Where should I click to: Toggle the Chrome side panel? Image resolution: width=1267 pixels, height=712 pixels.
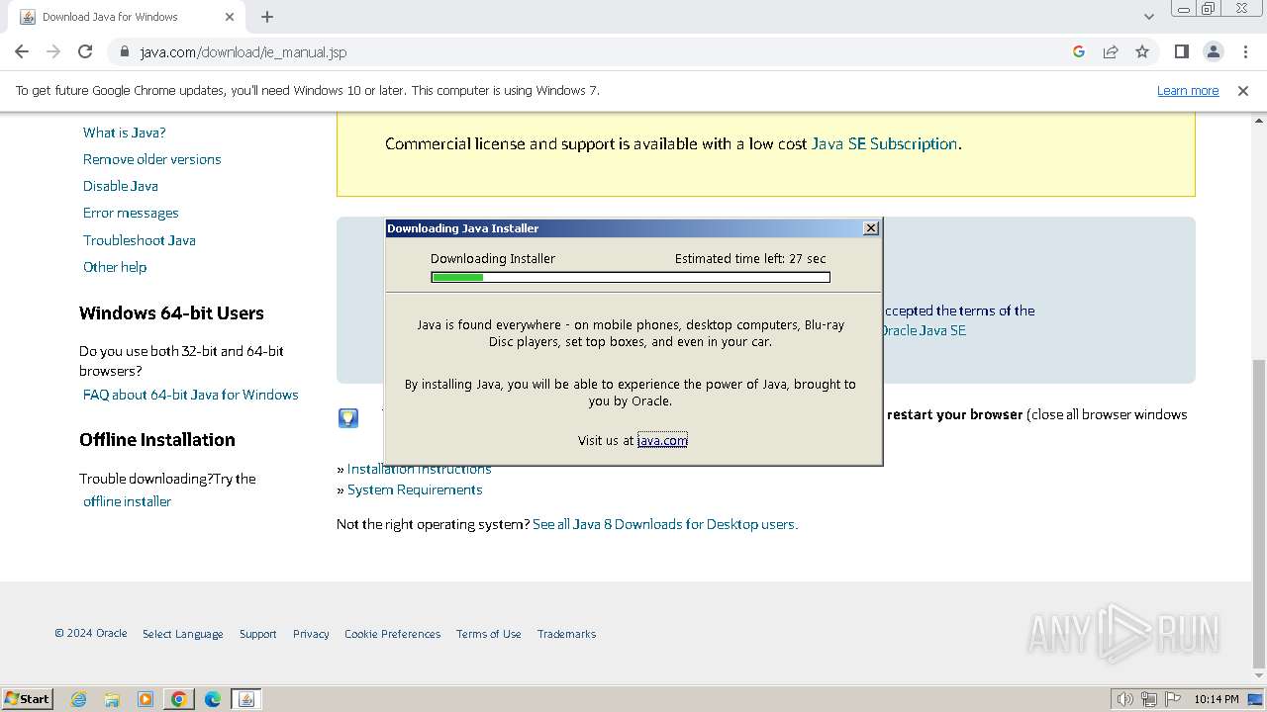1181,51
